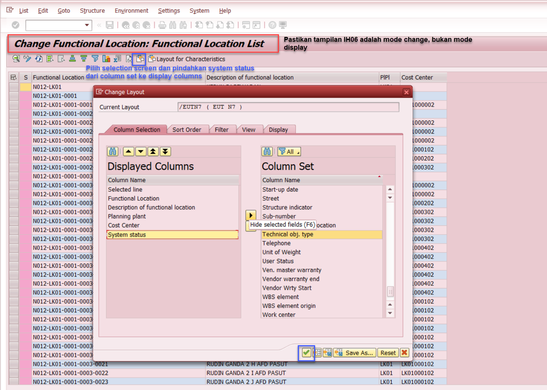Select the Technical obj. type entry
The width and height of the screenshot is (547, 390).
tap(288, 234)
